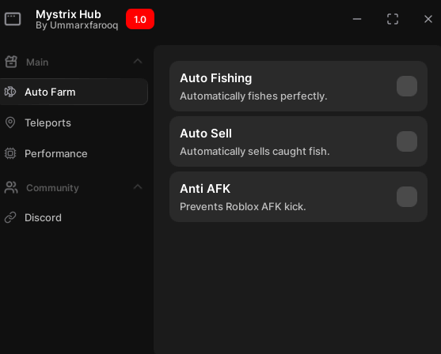Click the 'Anti AFK' title text

(x=205, y=189)
